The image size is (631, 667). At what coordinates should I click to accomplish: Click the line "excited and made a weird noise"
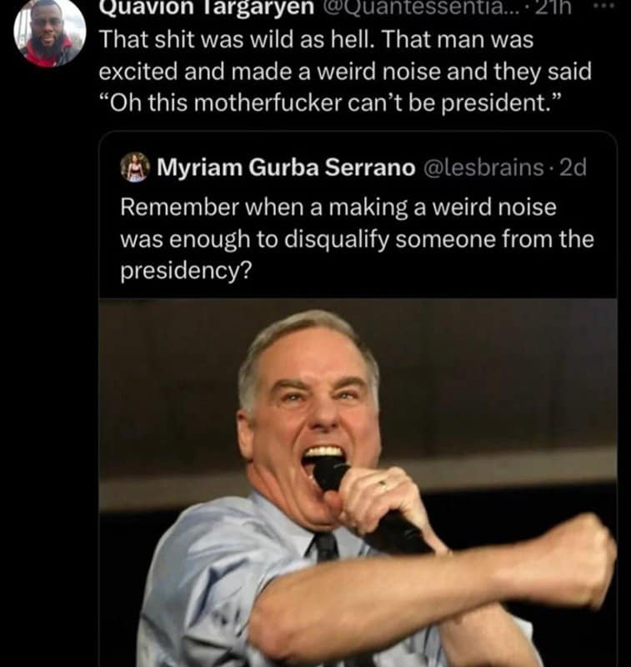pos(343,71)
